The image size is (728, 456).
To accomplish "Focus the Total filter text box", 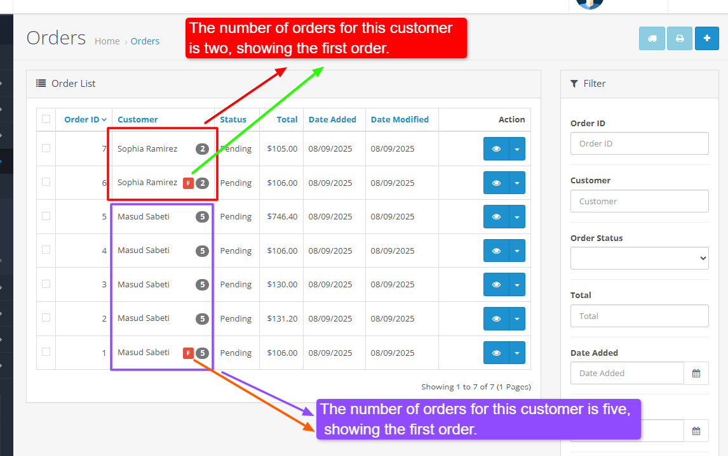I will (x=639, y=316).
